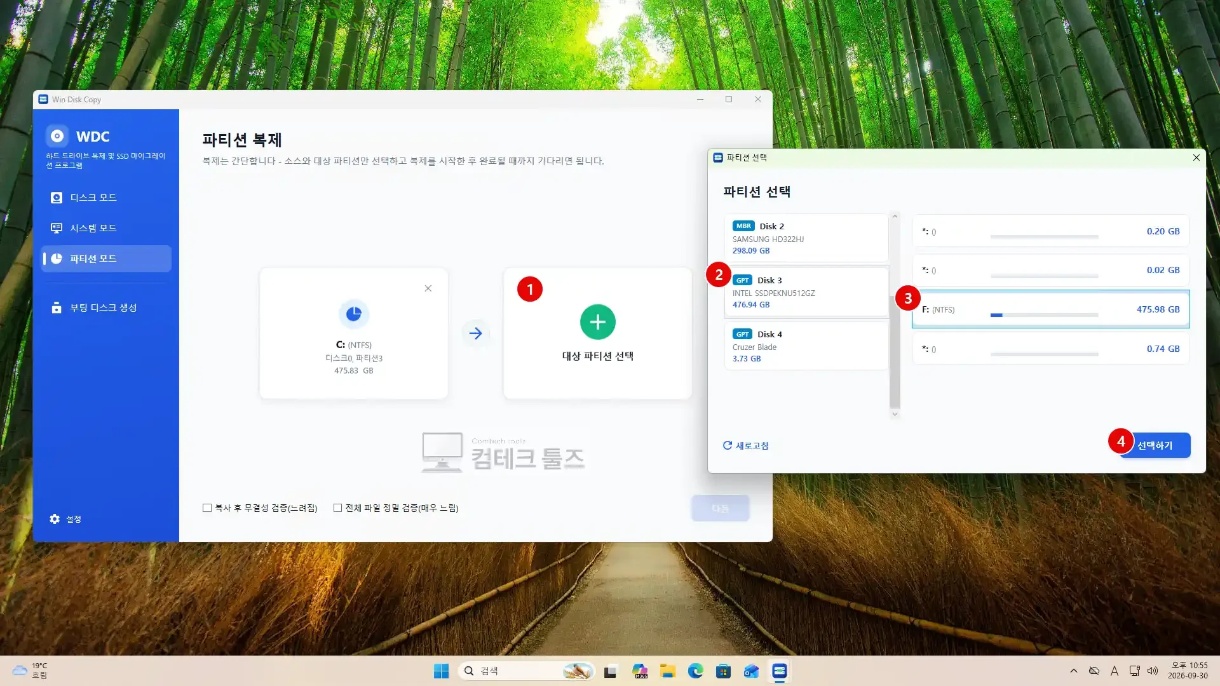This screenshot has height=686, width=1220.
Task: Click the disk list scrollbar thumb
Action: pyautogui.click(x=895, y=353)
